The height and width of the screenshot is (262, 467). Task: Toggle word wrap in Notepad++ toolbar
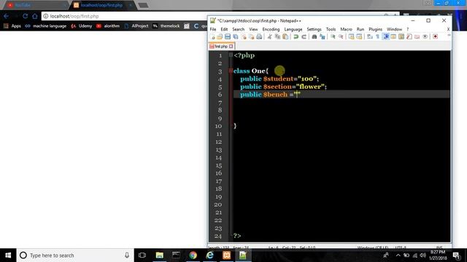(370, 36)
